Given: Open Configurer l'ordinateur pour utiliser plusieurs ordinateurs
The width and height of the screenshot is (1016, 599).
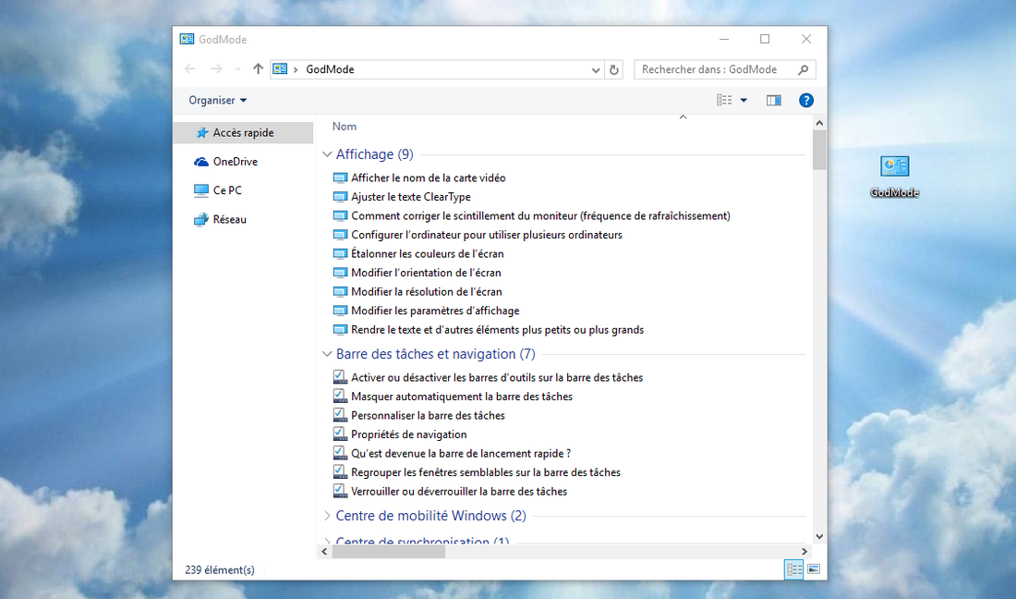Looking at the screenshot, I should [487, 235].
